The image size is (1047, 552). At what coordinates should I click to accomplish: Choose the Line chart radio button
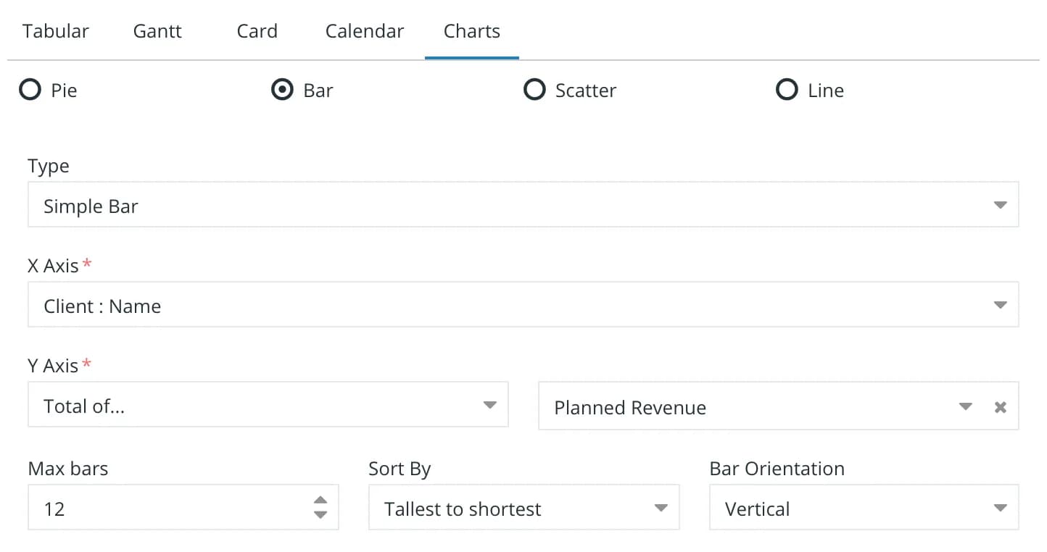click(x=787, y=90)
